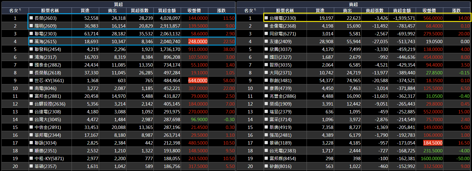Click 賣出 column header in 買超 table

coord(112,11)
